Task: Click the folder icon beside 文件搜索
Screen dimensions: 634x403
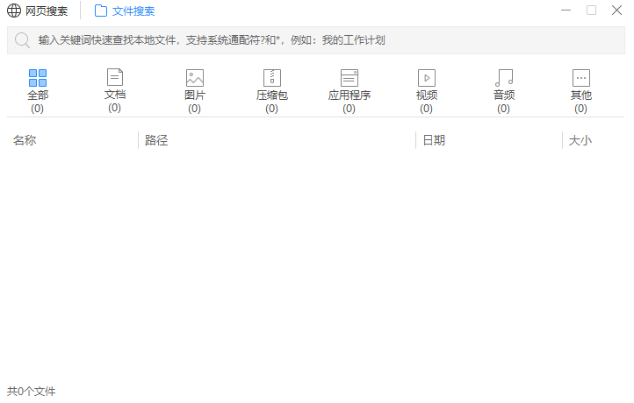Action: [x=101, y=11]
